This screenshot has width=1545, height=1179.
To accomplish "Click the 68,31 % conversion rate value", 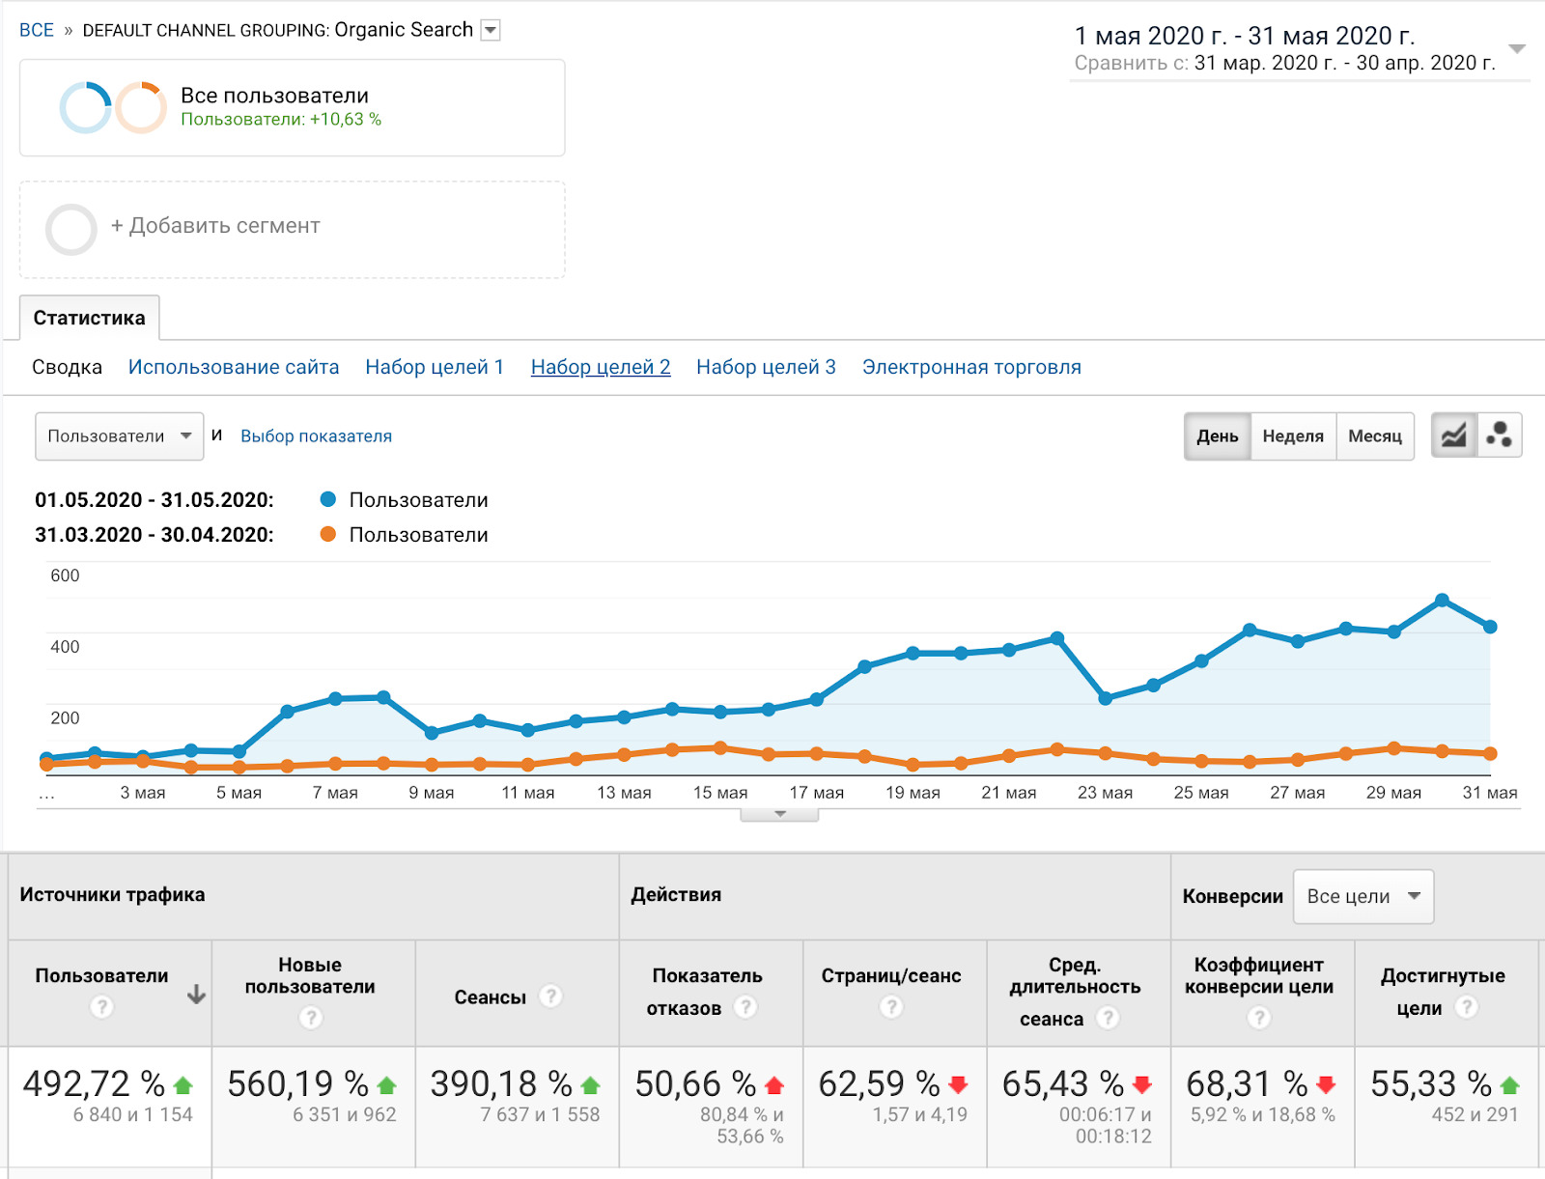I will point(1247,1083).
